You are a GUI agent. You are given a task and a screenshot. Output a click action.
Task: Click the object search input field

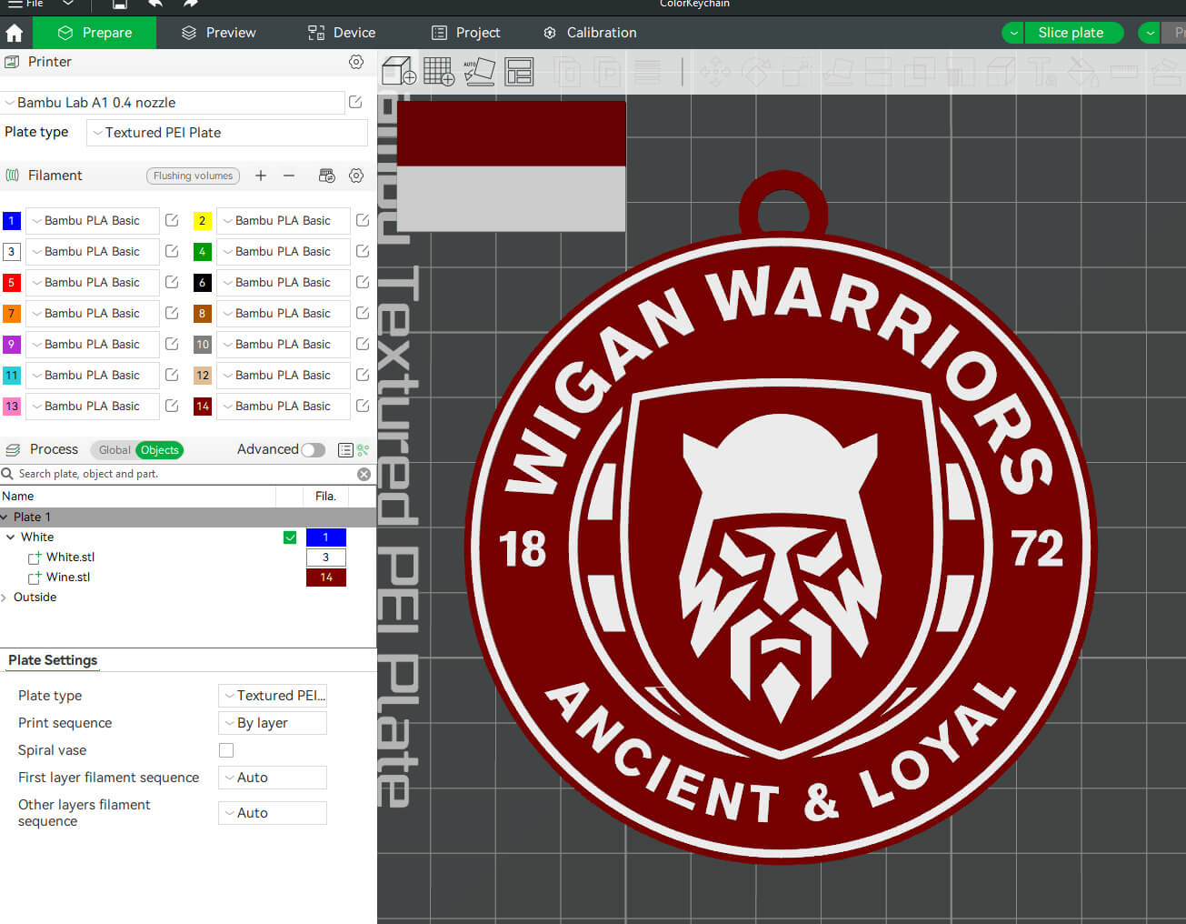tap(182, 474)
